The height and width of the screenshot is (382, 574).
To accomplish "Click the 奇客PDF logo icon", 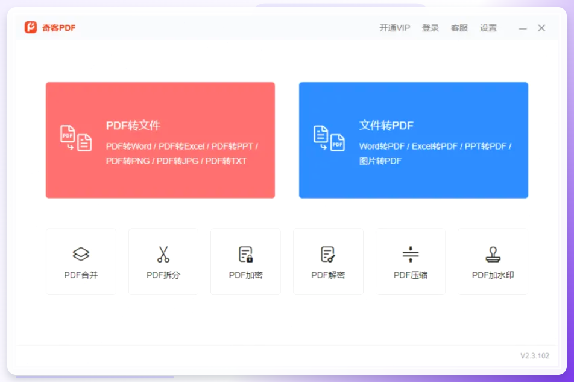I will 31,27.
